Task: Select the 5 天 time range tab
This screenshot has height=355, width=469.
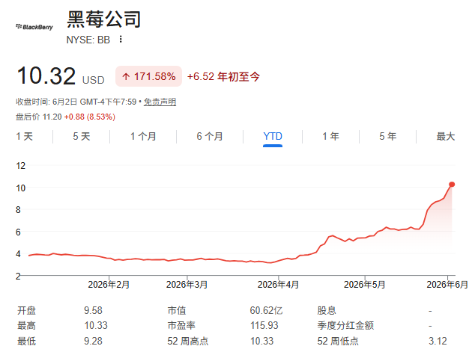Action: pos(82,136)
